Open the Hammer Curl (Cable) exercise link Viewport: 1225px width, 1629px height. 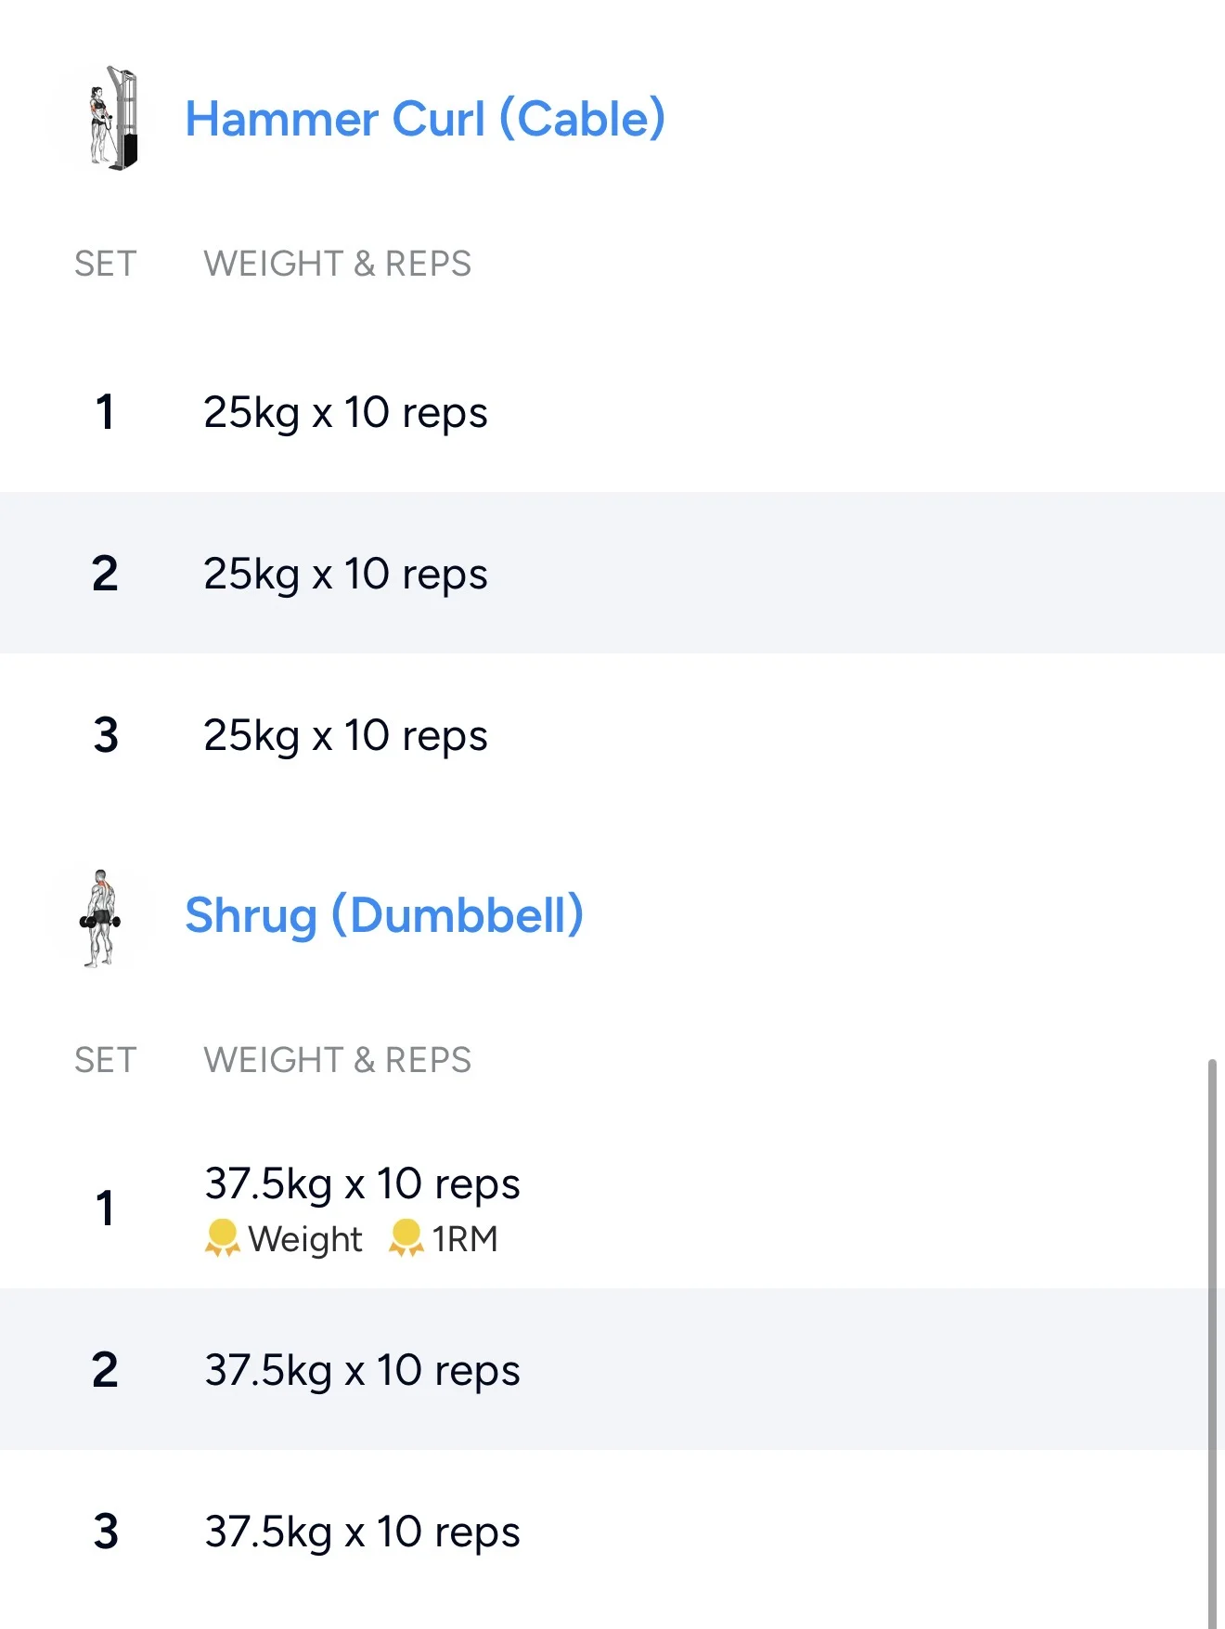[x=425, y=119]
